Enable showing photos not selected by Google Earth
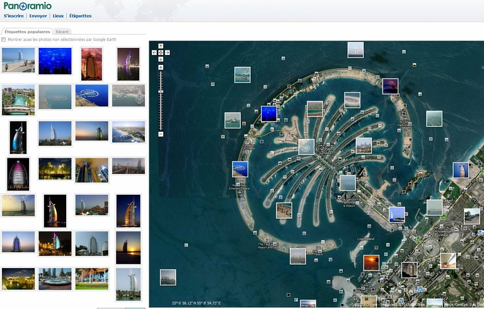Screen dimensions: 484x309 (x=4, y=40)
